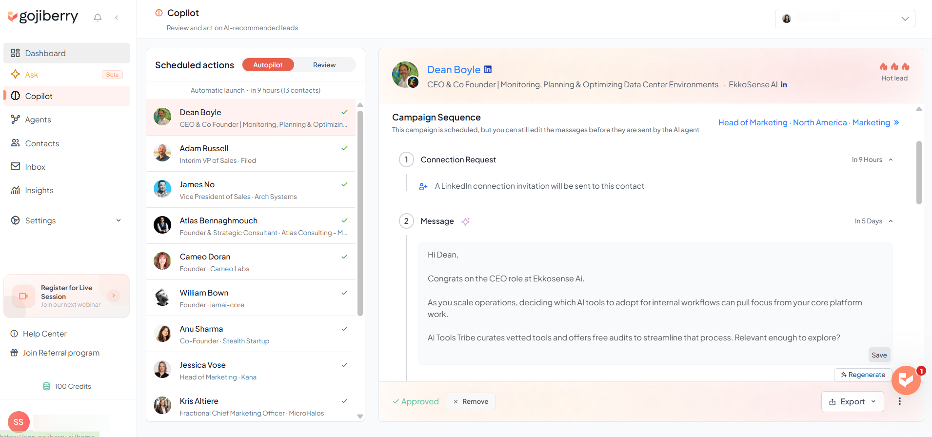Save the edited message

point(879,355)
